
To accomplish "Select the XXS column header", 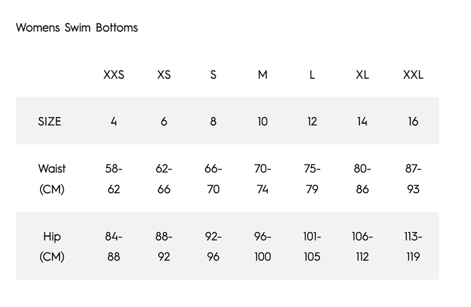I will (114, 75).
